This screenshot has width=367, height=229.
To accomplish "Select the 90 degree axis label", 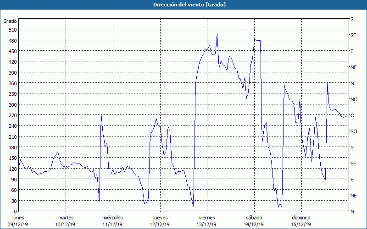I will (x=14, y=180).
